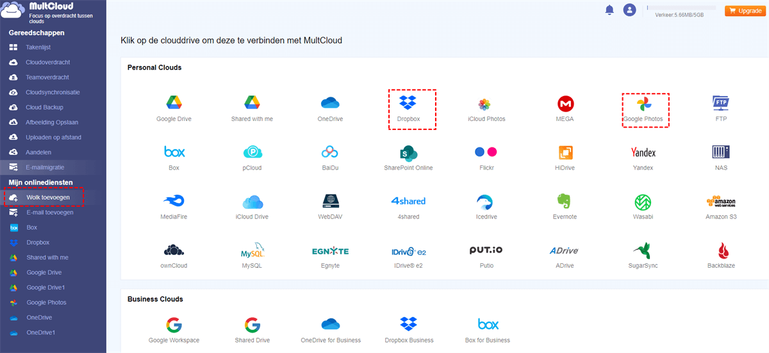Go to Afbeelding Opslaan
This screenshot has height=353, width=769.
pyautogui.click(x=53, y=122)
